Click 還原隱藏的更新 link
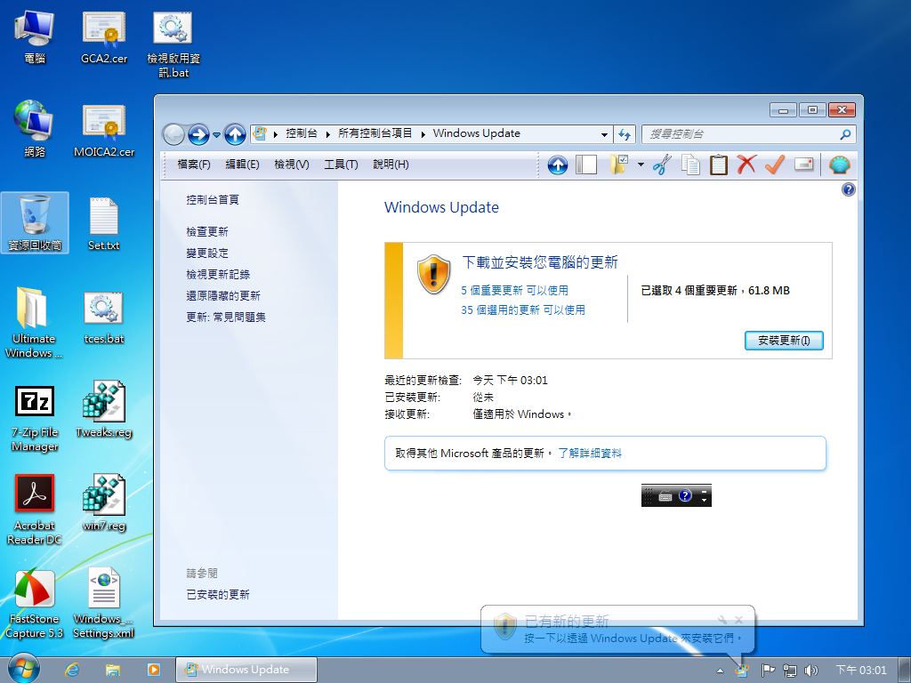 point(223,295)
